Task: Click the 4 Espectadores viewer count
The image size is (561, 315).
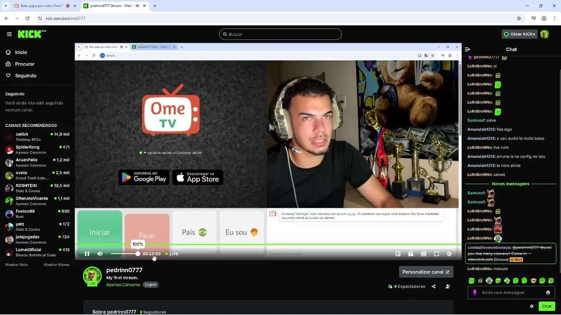Action: pyautogui.click(x=407, y=287)
